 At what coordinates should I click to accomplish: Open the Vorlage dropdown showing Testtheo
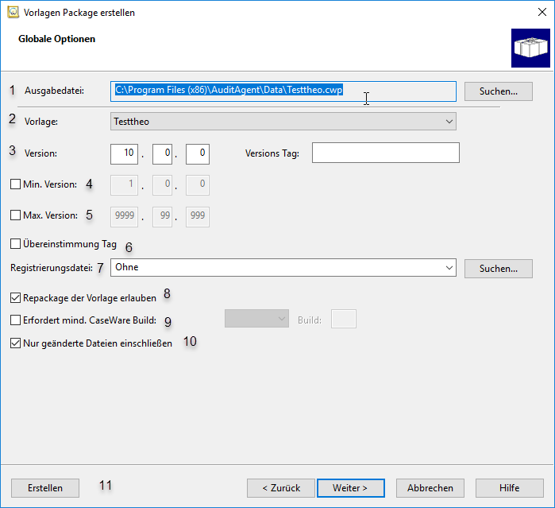coord(283,122)
